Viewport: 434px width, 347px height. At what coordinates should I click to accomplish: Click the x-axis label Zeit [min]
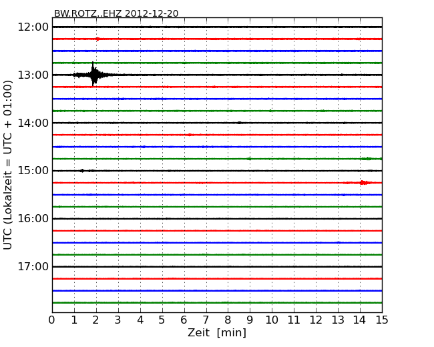tap(217, 332)
